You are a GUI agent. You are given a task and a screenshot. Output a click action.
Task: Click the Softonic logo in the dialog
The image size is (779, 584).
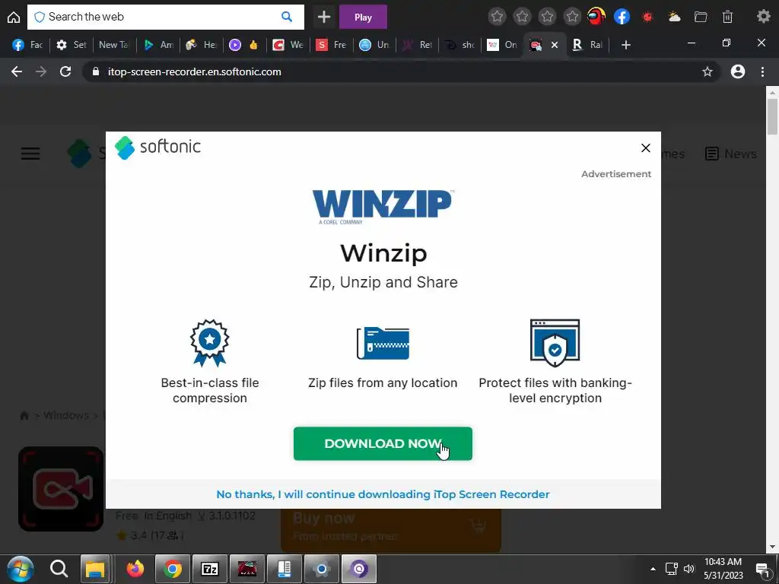pos(157,147)
